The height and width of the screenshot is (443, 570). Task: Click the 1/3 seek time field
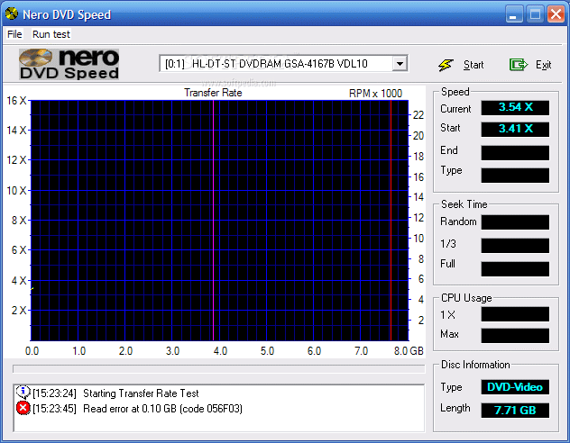pyautogui.click(x=515, y=245)
